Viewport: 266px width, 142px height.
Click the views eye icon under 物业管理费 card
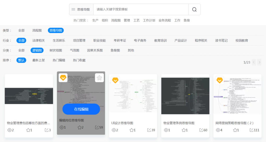(10, 130)
